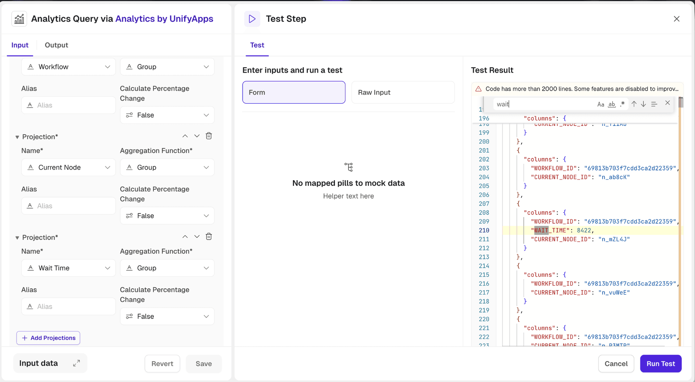Viewport: 695px width, 382px height.
Task: Toggle Match Case in find bar
Action: tap(601, 105)
